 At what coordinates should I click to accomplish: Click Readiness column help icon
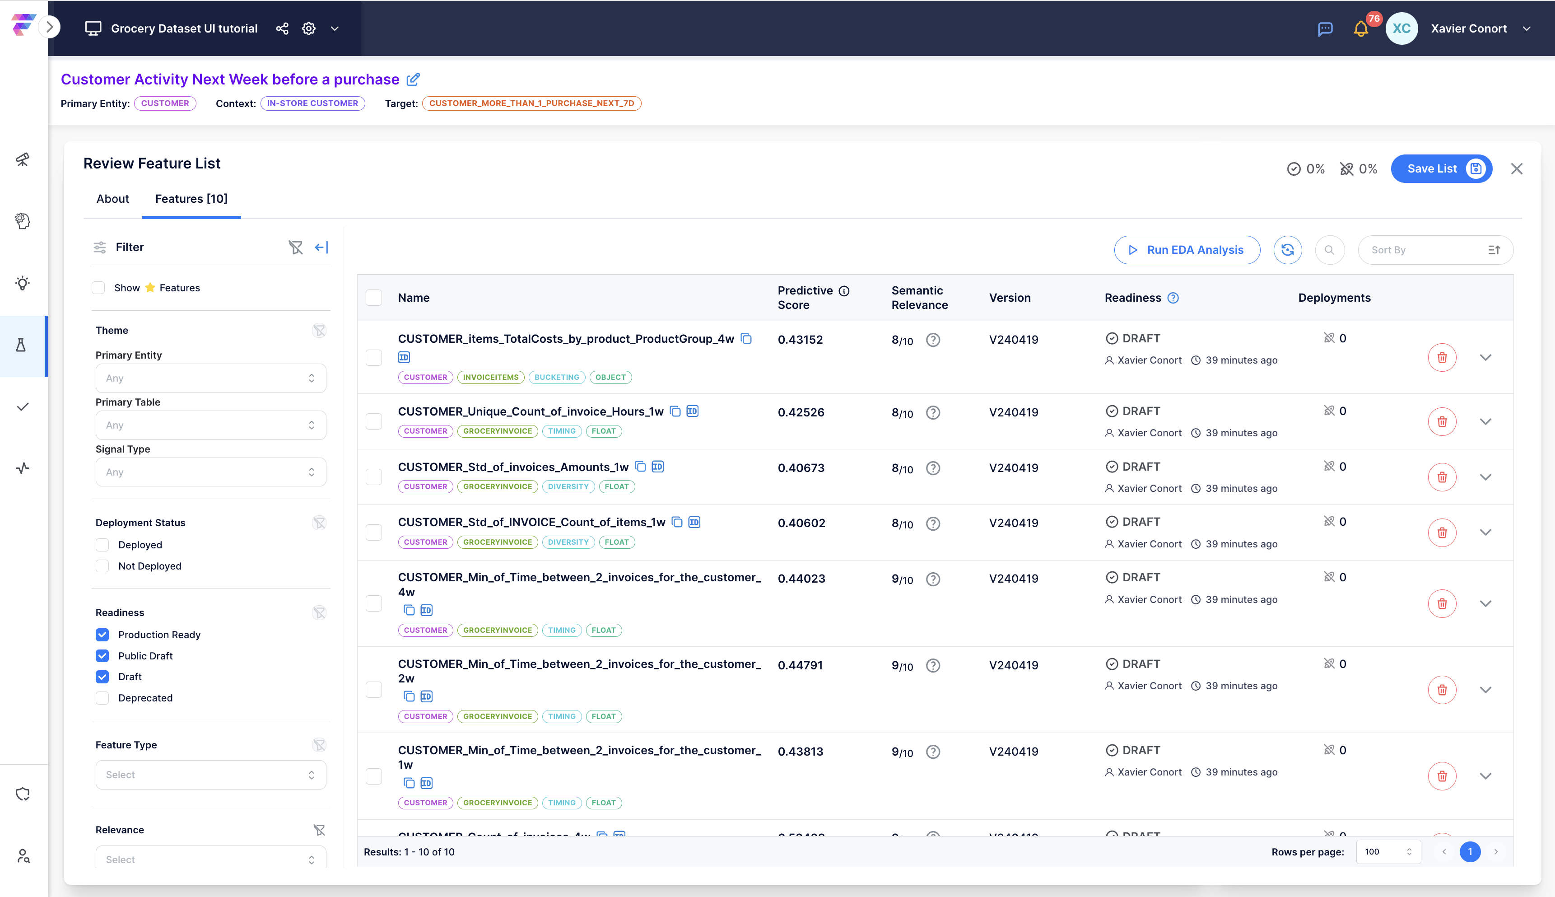pos(1173,298)
